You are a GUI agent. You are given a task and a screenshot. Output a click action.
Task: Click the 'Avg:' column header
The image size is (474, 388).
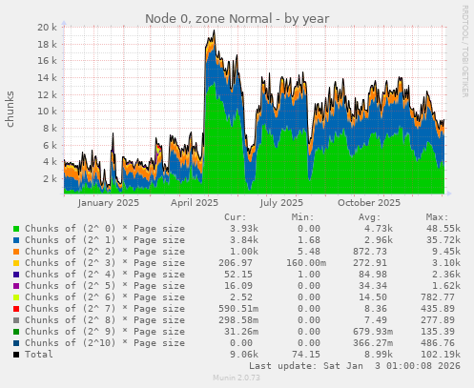pos(369,217)
